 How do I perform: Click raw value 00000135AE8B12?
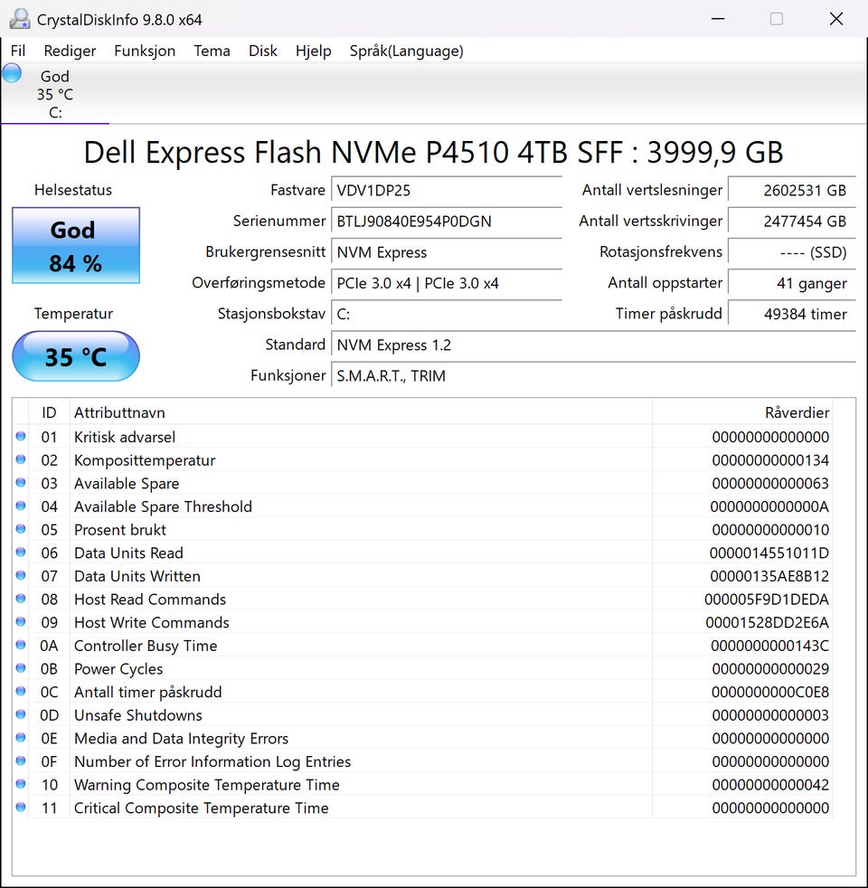769,577
